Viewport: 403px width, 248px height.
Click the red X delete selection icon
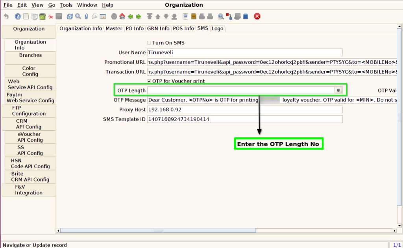[51, 17]
